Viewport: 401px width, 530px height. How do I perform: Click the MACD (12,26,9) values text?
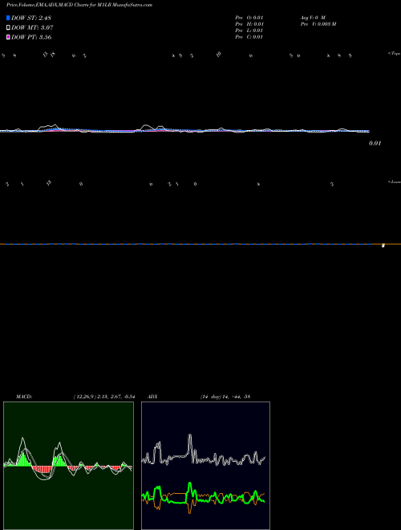[x=104, y=397]
